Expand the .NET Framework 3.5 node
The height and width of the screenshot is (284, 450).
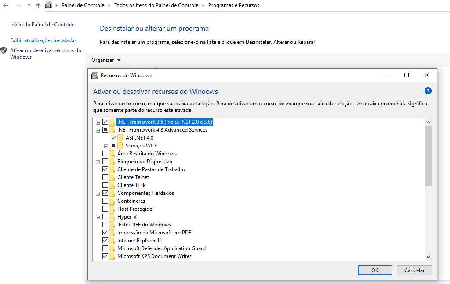(x=98, y=122)
